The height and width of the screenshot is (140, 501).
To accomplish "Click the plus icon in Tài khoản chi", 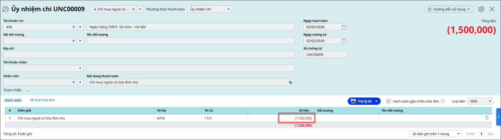I will (x=74, y=27).
